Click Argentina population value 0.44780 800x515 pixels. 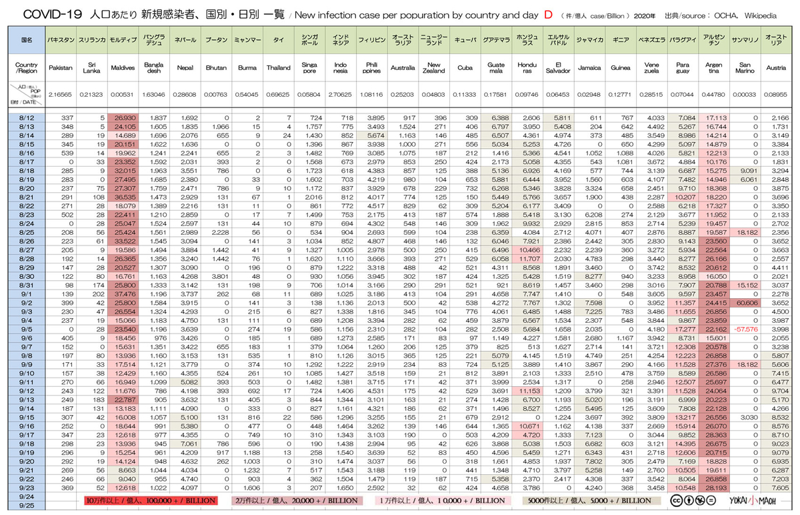pos(713,96)
